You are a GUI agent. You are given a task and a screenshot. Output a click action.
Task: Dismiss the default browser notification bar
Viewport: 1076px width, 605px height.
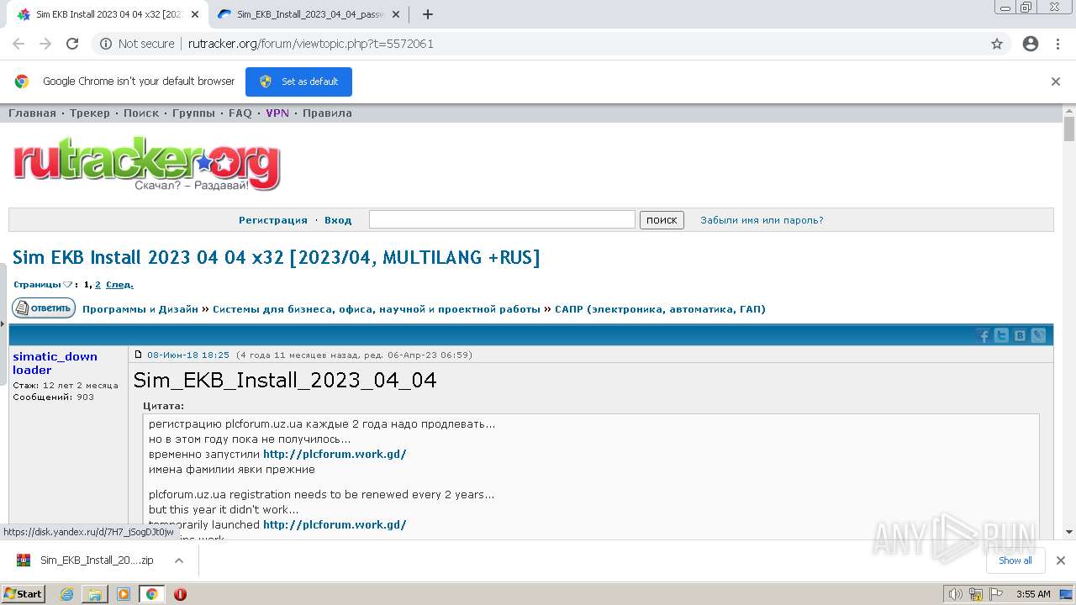point(1056,82)
